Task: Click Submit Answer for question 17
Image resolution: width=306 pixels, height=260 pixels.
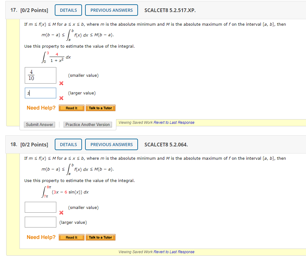Action: (39, 124)
